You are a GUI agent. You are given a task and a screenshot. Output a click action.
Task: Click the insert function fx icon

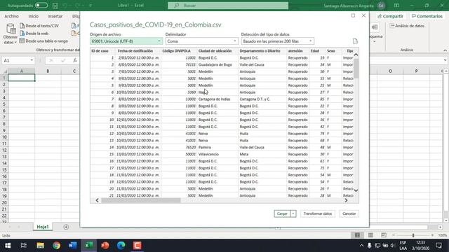(x=75, y=60)
